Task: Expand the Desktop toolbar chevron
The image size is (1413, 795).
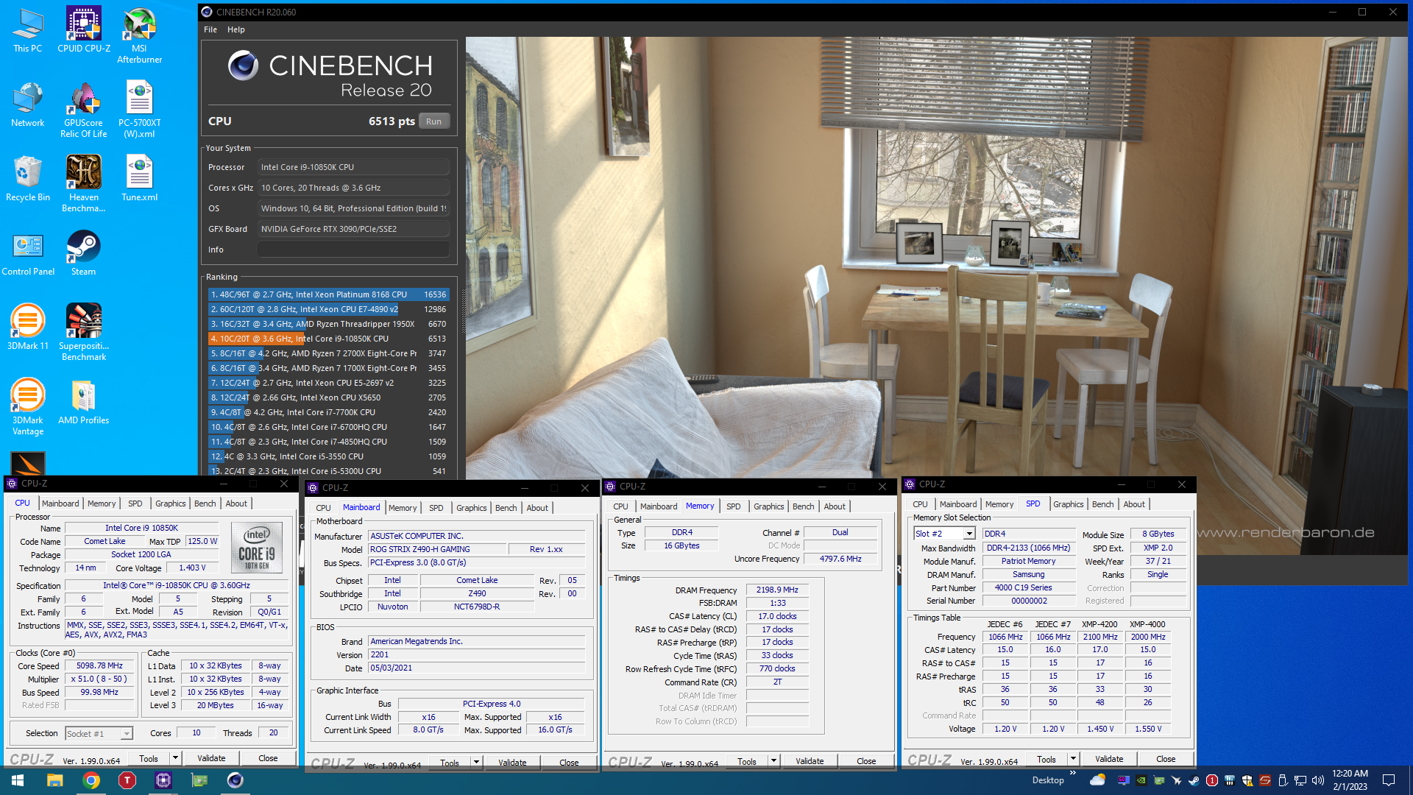Action: pos(1072,773)
